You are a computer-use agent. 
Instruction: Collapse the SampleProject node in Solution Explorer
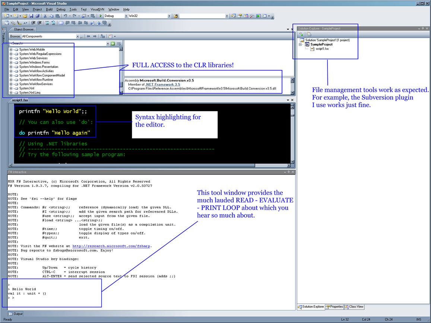[x=301, y=45]
